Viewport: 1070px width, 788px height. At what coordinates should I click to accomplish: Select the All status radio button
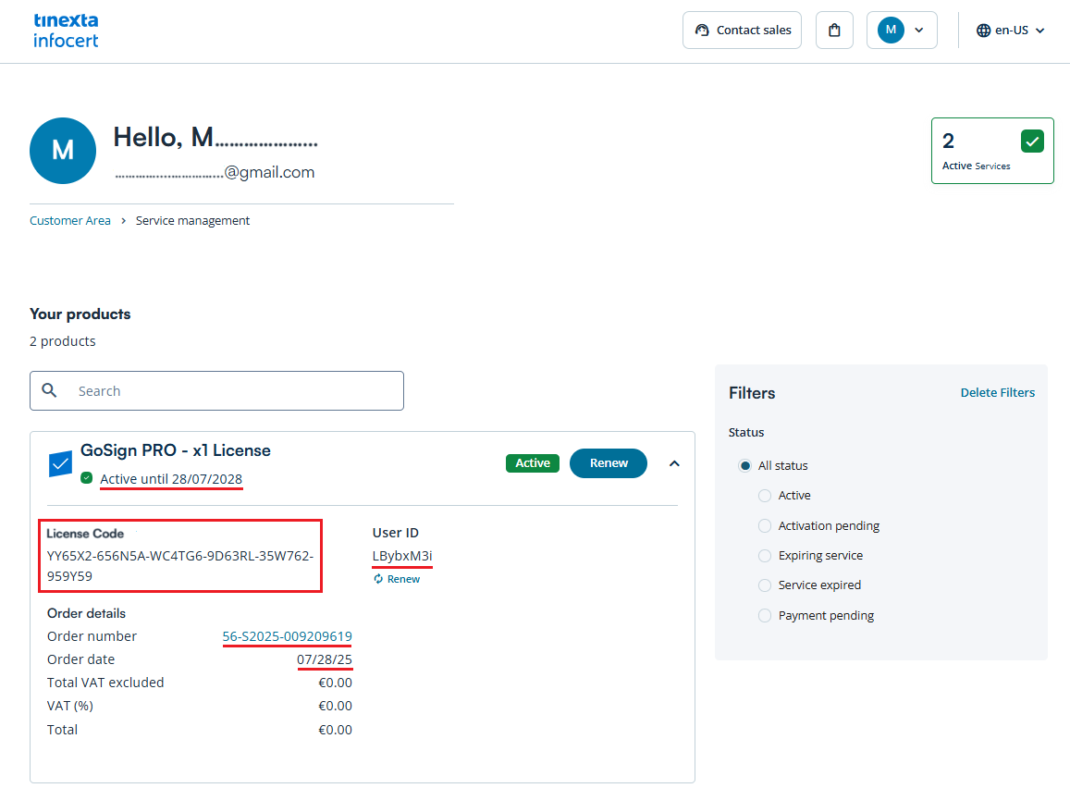pos(744,466)
